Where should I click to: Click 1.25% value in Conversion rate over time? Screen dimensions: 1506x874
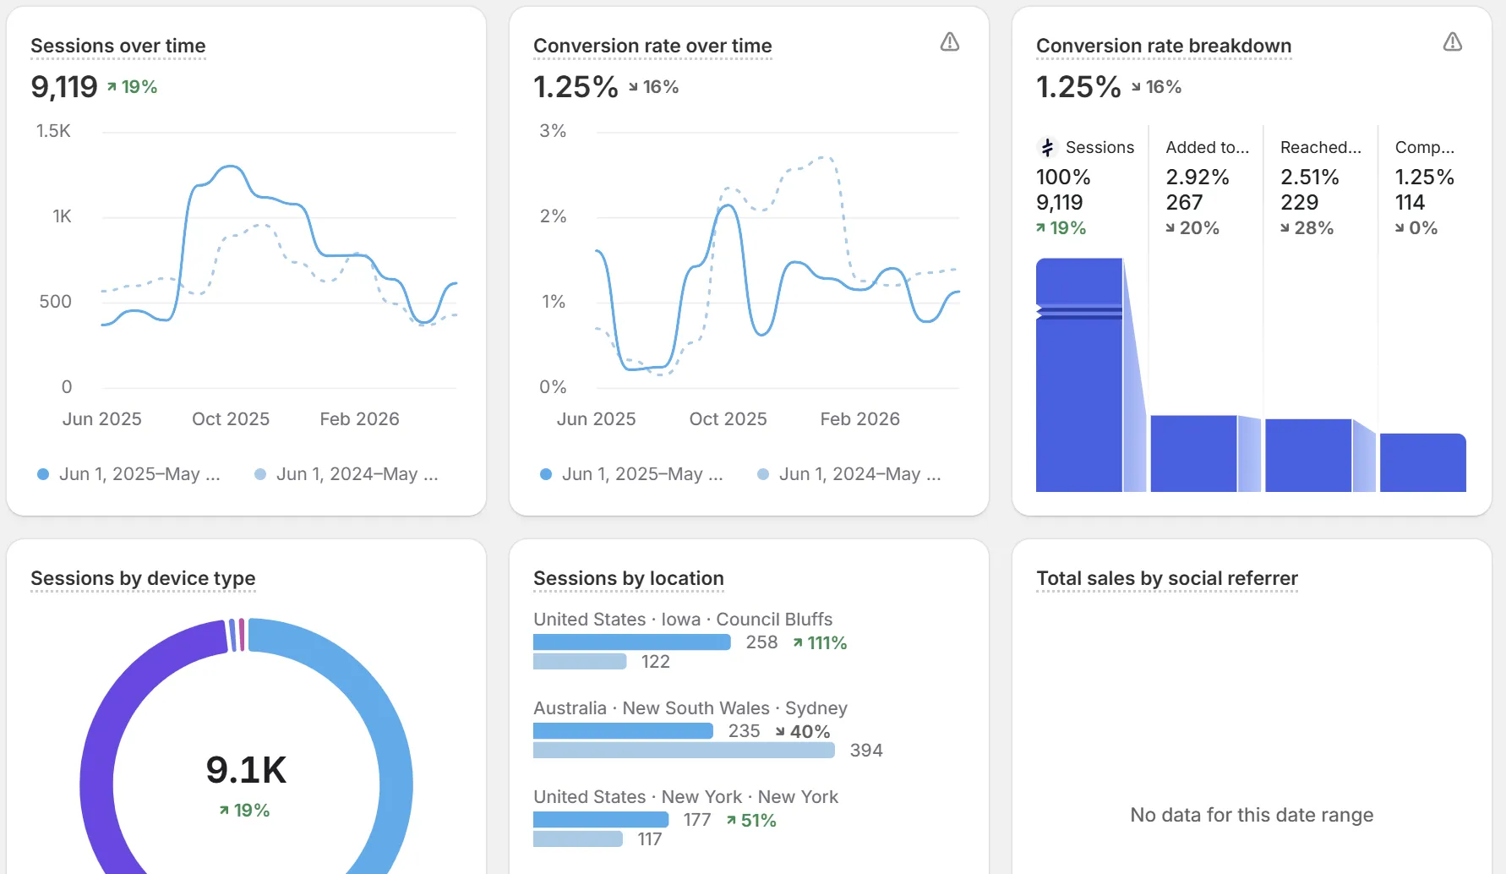(x=576, y=86)
